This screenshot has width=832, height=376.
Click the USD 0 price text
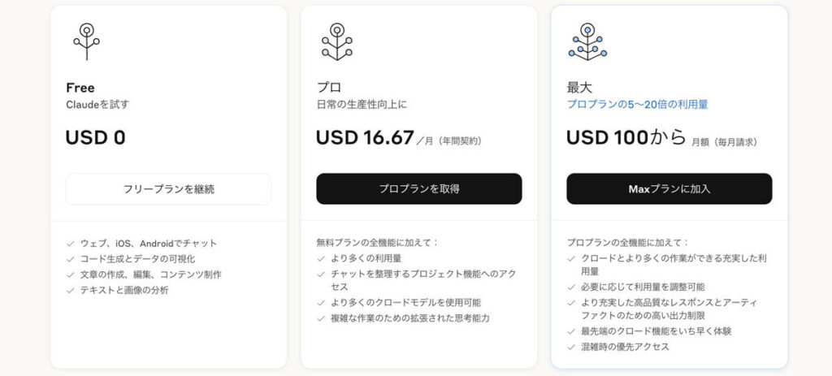click(96, 138)
